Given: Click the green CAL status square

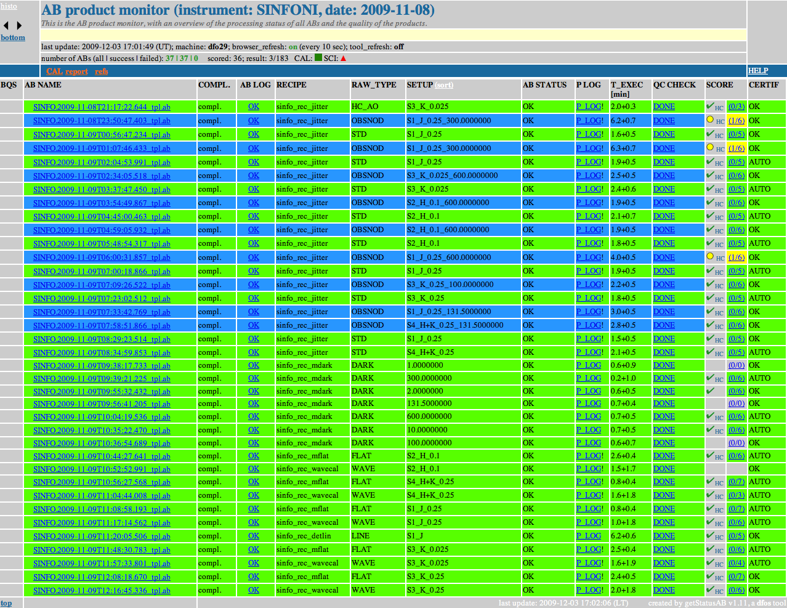Looking at the screenshot, I should click(x=318, y=58).
